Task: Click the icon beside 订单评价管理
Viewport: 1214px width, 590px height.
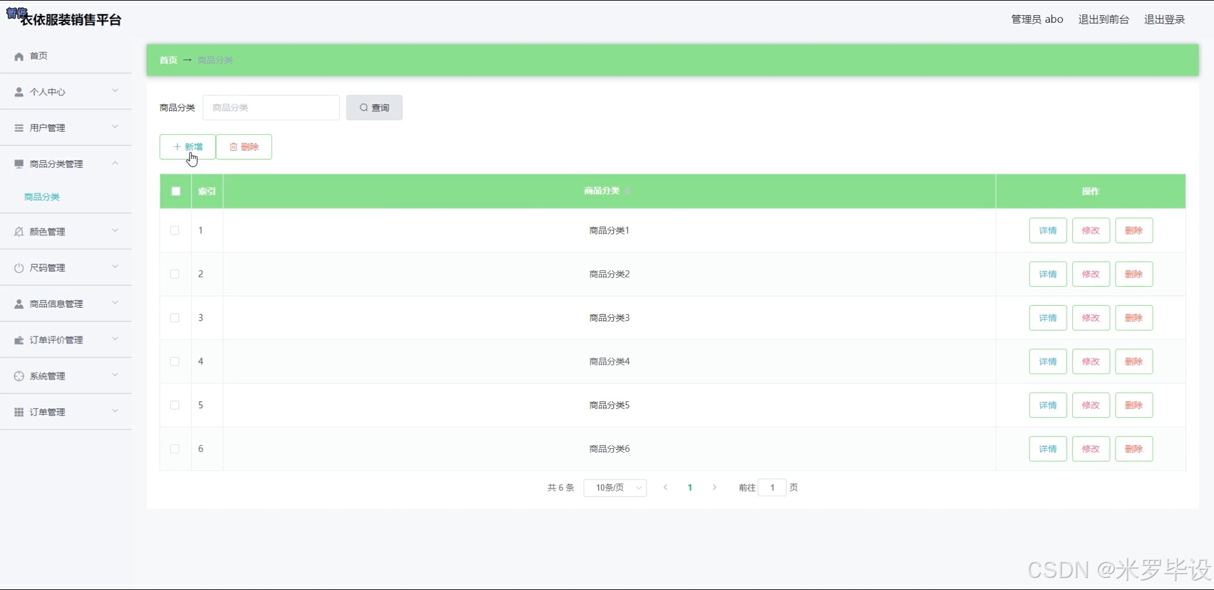Action: click(x=19, y=340)
